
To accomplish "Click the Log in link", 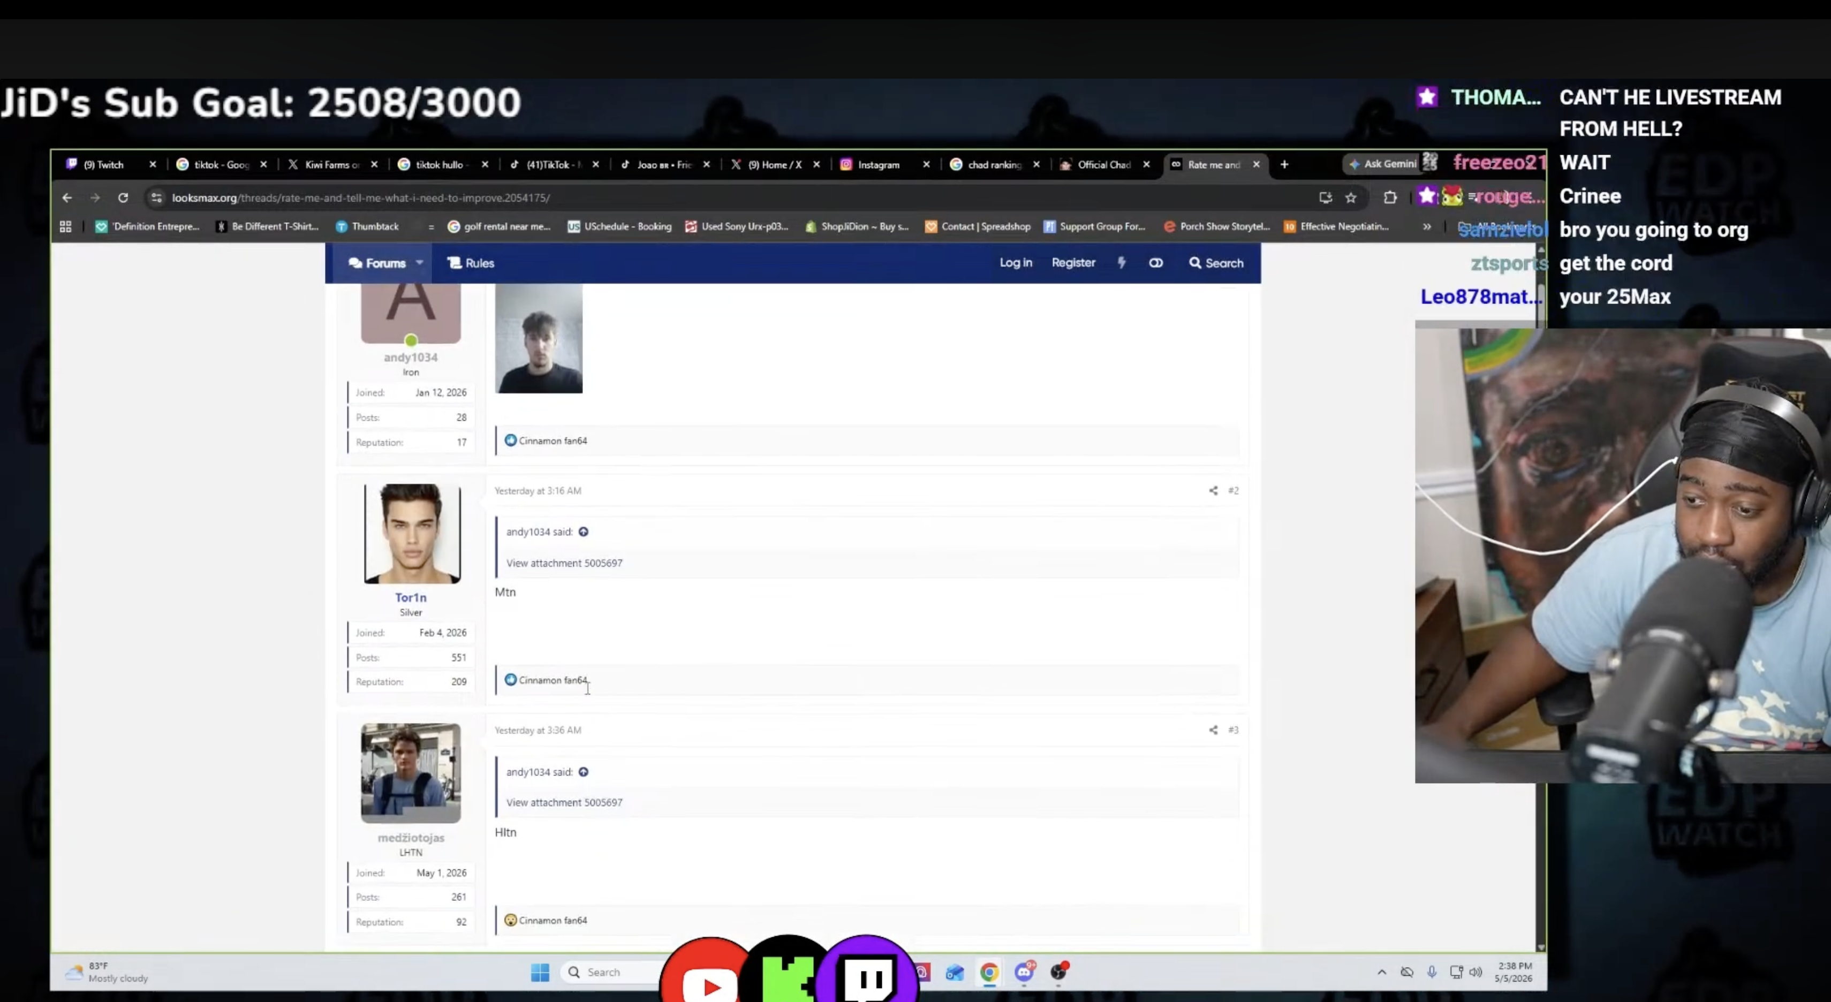I will [x=1016, y=262].
